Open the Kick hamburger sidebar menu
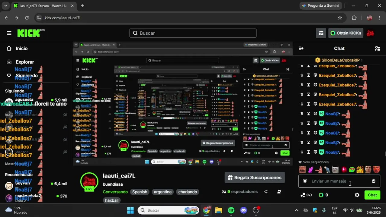This screenshot has width=386, height=217. [x=9, y=33]
